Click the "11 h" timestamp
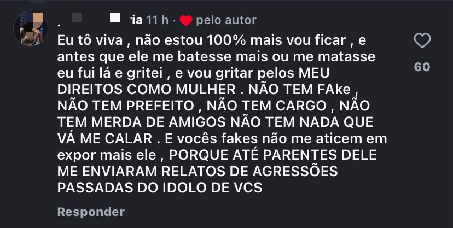453x228 pixels. point(158,20)
